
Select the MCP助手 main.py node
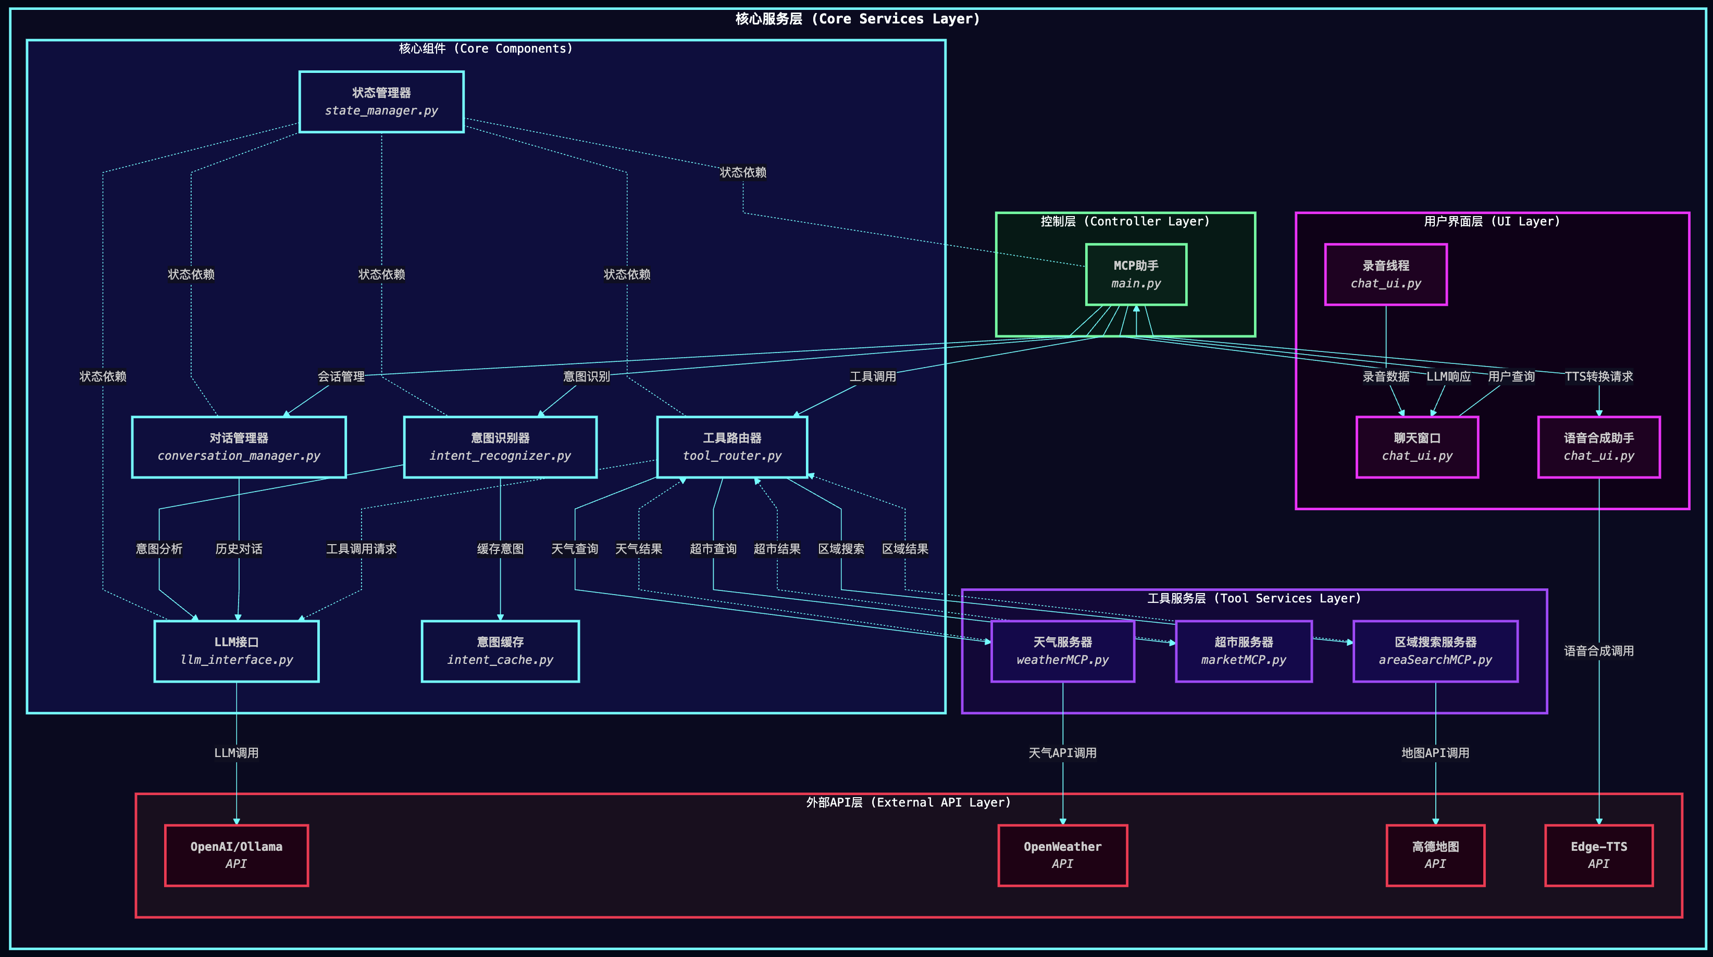coord(1136,274)
